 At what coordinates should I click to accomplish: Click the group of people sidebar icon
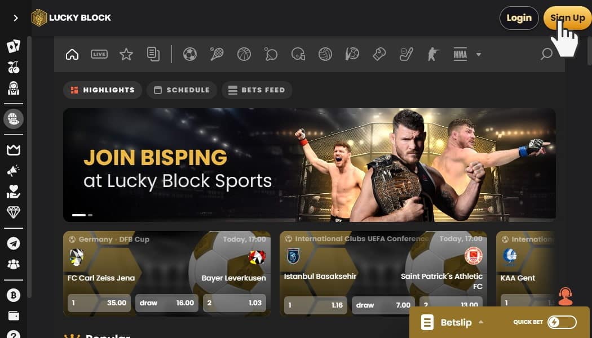click(x=14, y=264)
